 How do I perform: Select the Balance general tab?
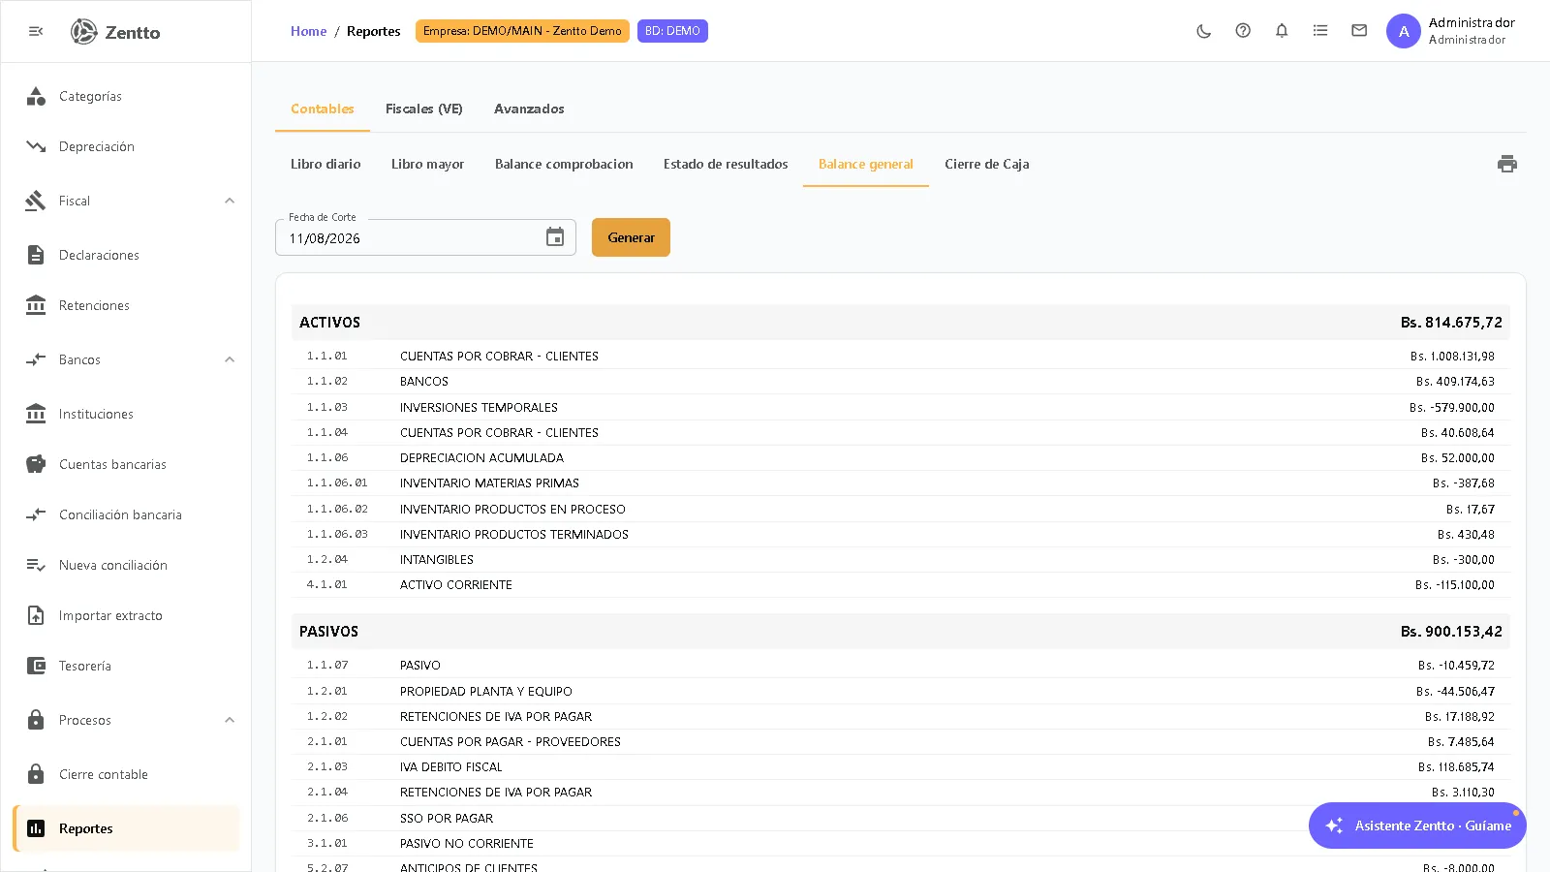tap(866, 164)
